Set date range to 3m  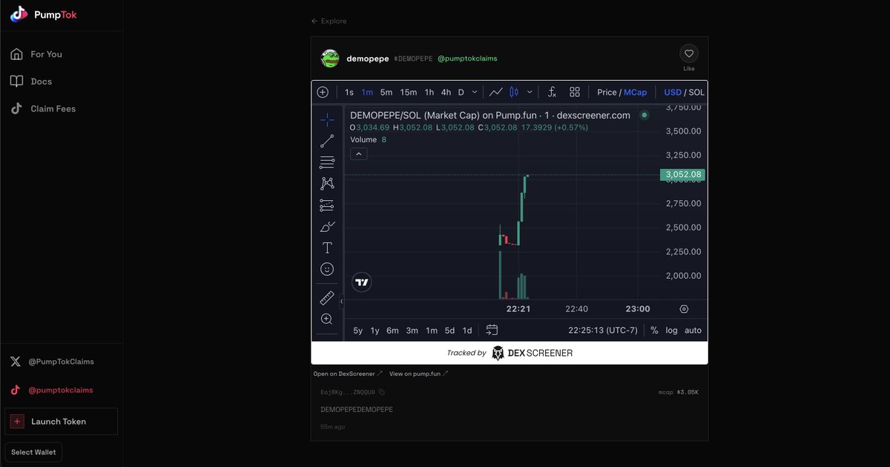[x=412, y=331]
